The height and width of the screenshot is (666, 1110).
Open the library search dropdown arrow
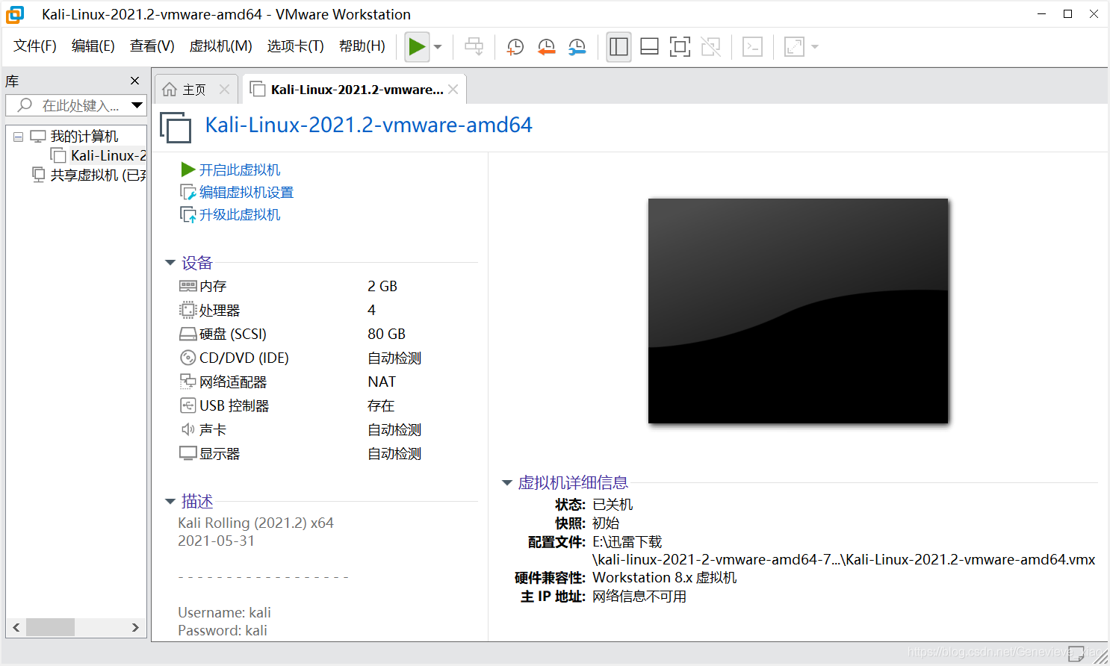[137, 105]
